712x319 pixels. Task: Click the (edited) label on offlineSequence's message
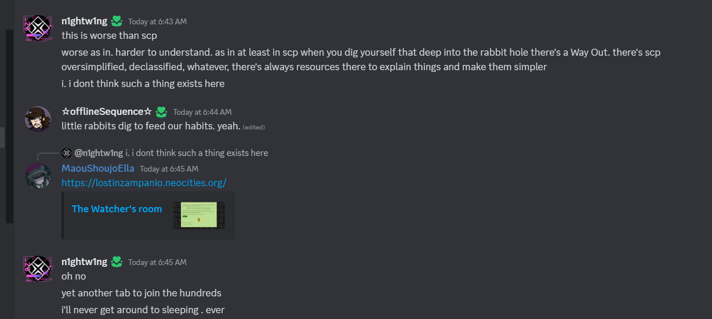click(x=254, y=127)
